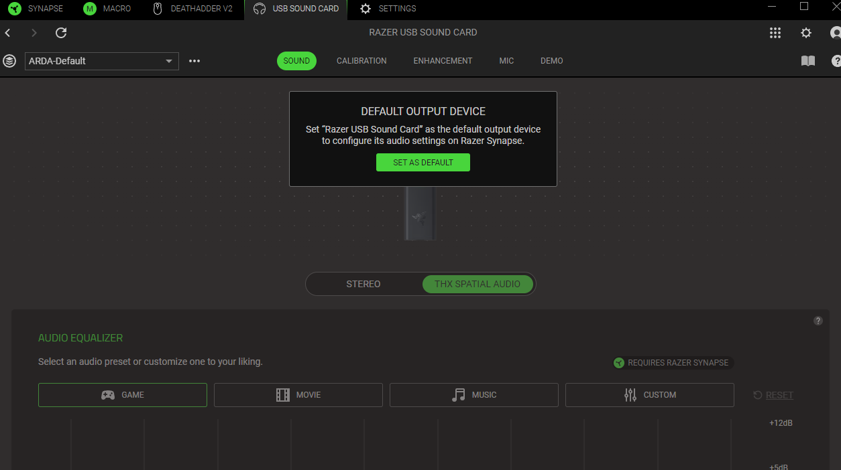Click the AUDIO EQUALIZER heading

[80, 338]
